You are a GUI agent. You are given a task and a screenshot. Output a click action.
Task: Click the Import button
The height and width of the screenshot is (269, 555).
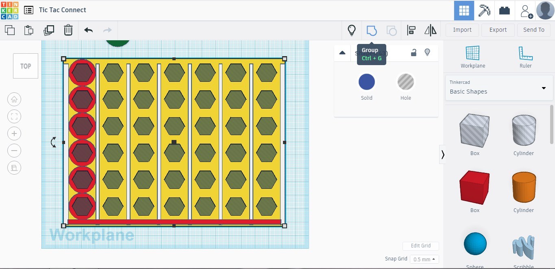pos(462,30)
